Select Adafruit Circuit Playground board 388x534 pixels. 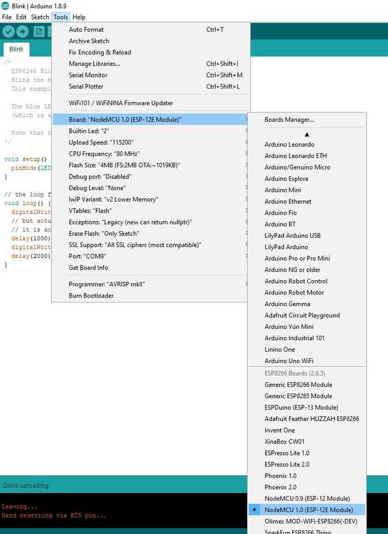tap(307, 315)
